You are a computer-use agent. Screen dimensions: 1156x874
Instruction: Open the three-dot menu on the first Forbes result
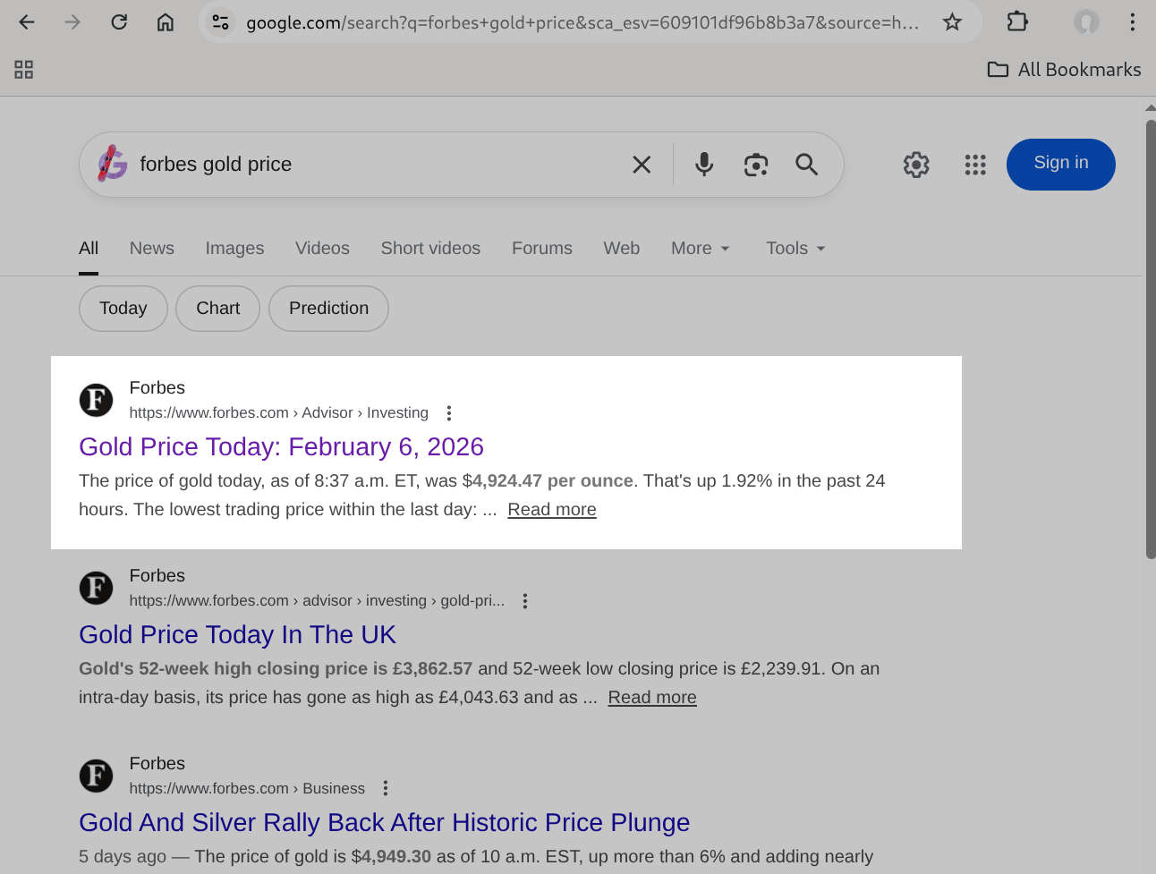(x=448, y=412)
